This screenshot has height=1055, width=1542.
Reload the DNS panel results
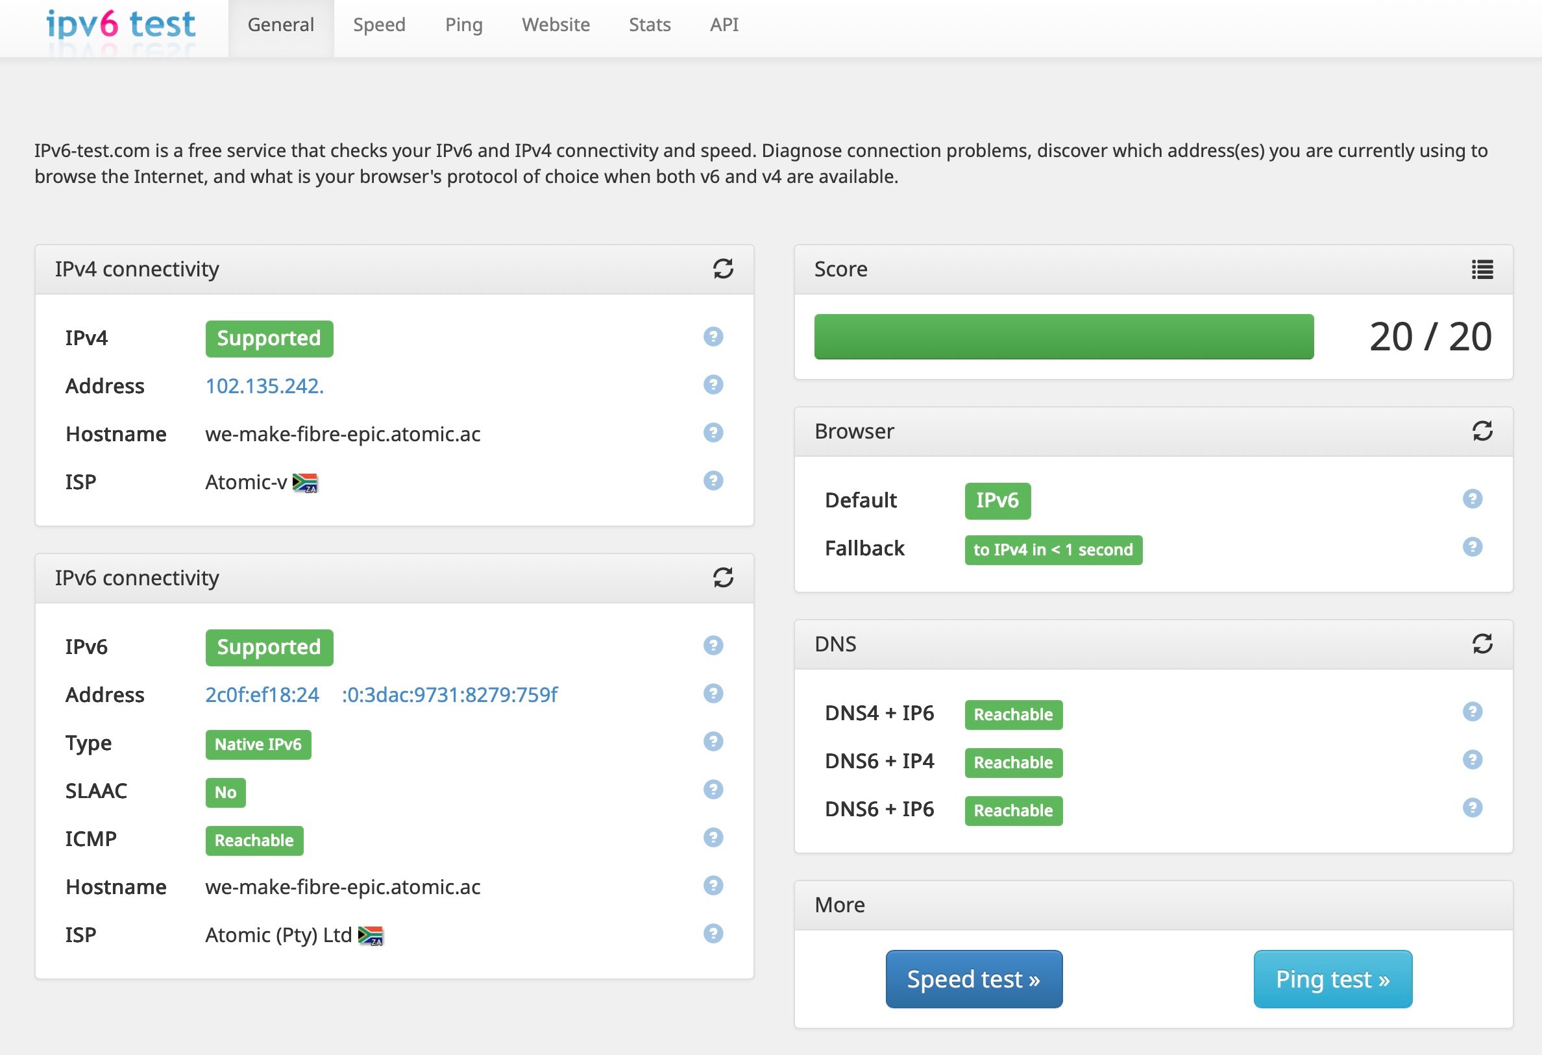pos(1482,644)
